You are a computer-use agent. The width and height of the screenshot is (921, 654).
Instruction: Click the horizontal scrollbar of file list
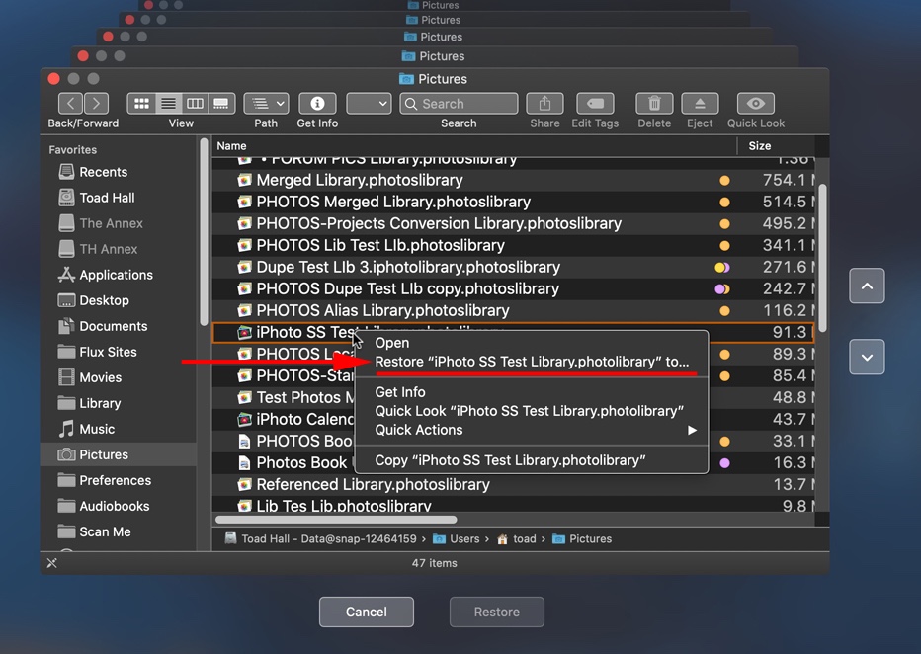click(x=336, y=520)
